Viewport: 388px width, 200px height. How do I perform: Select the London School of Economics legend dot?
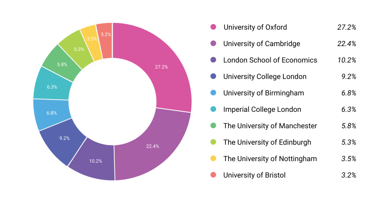pos(213,60)
